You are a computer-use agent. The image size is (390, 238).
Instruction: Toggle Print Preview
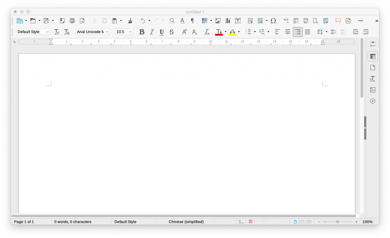click(82, 21)
